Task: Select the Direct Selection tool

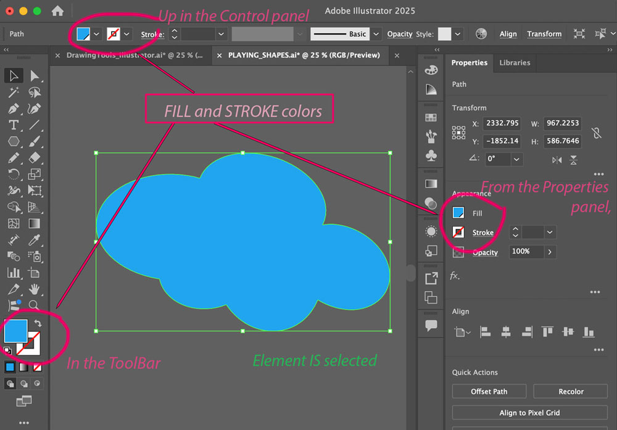Action: (x=35, y=76)
